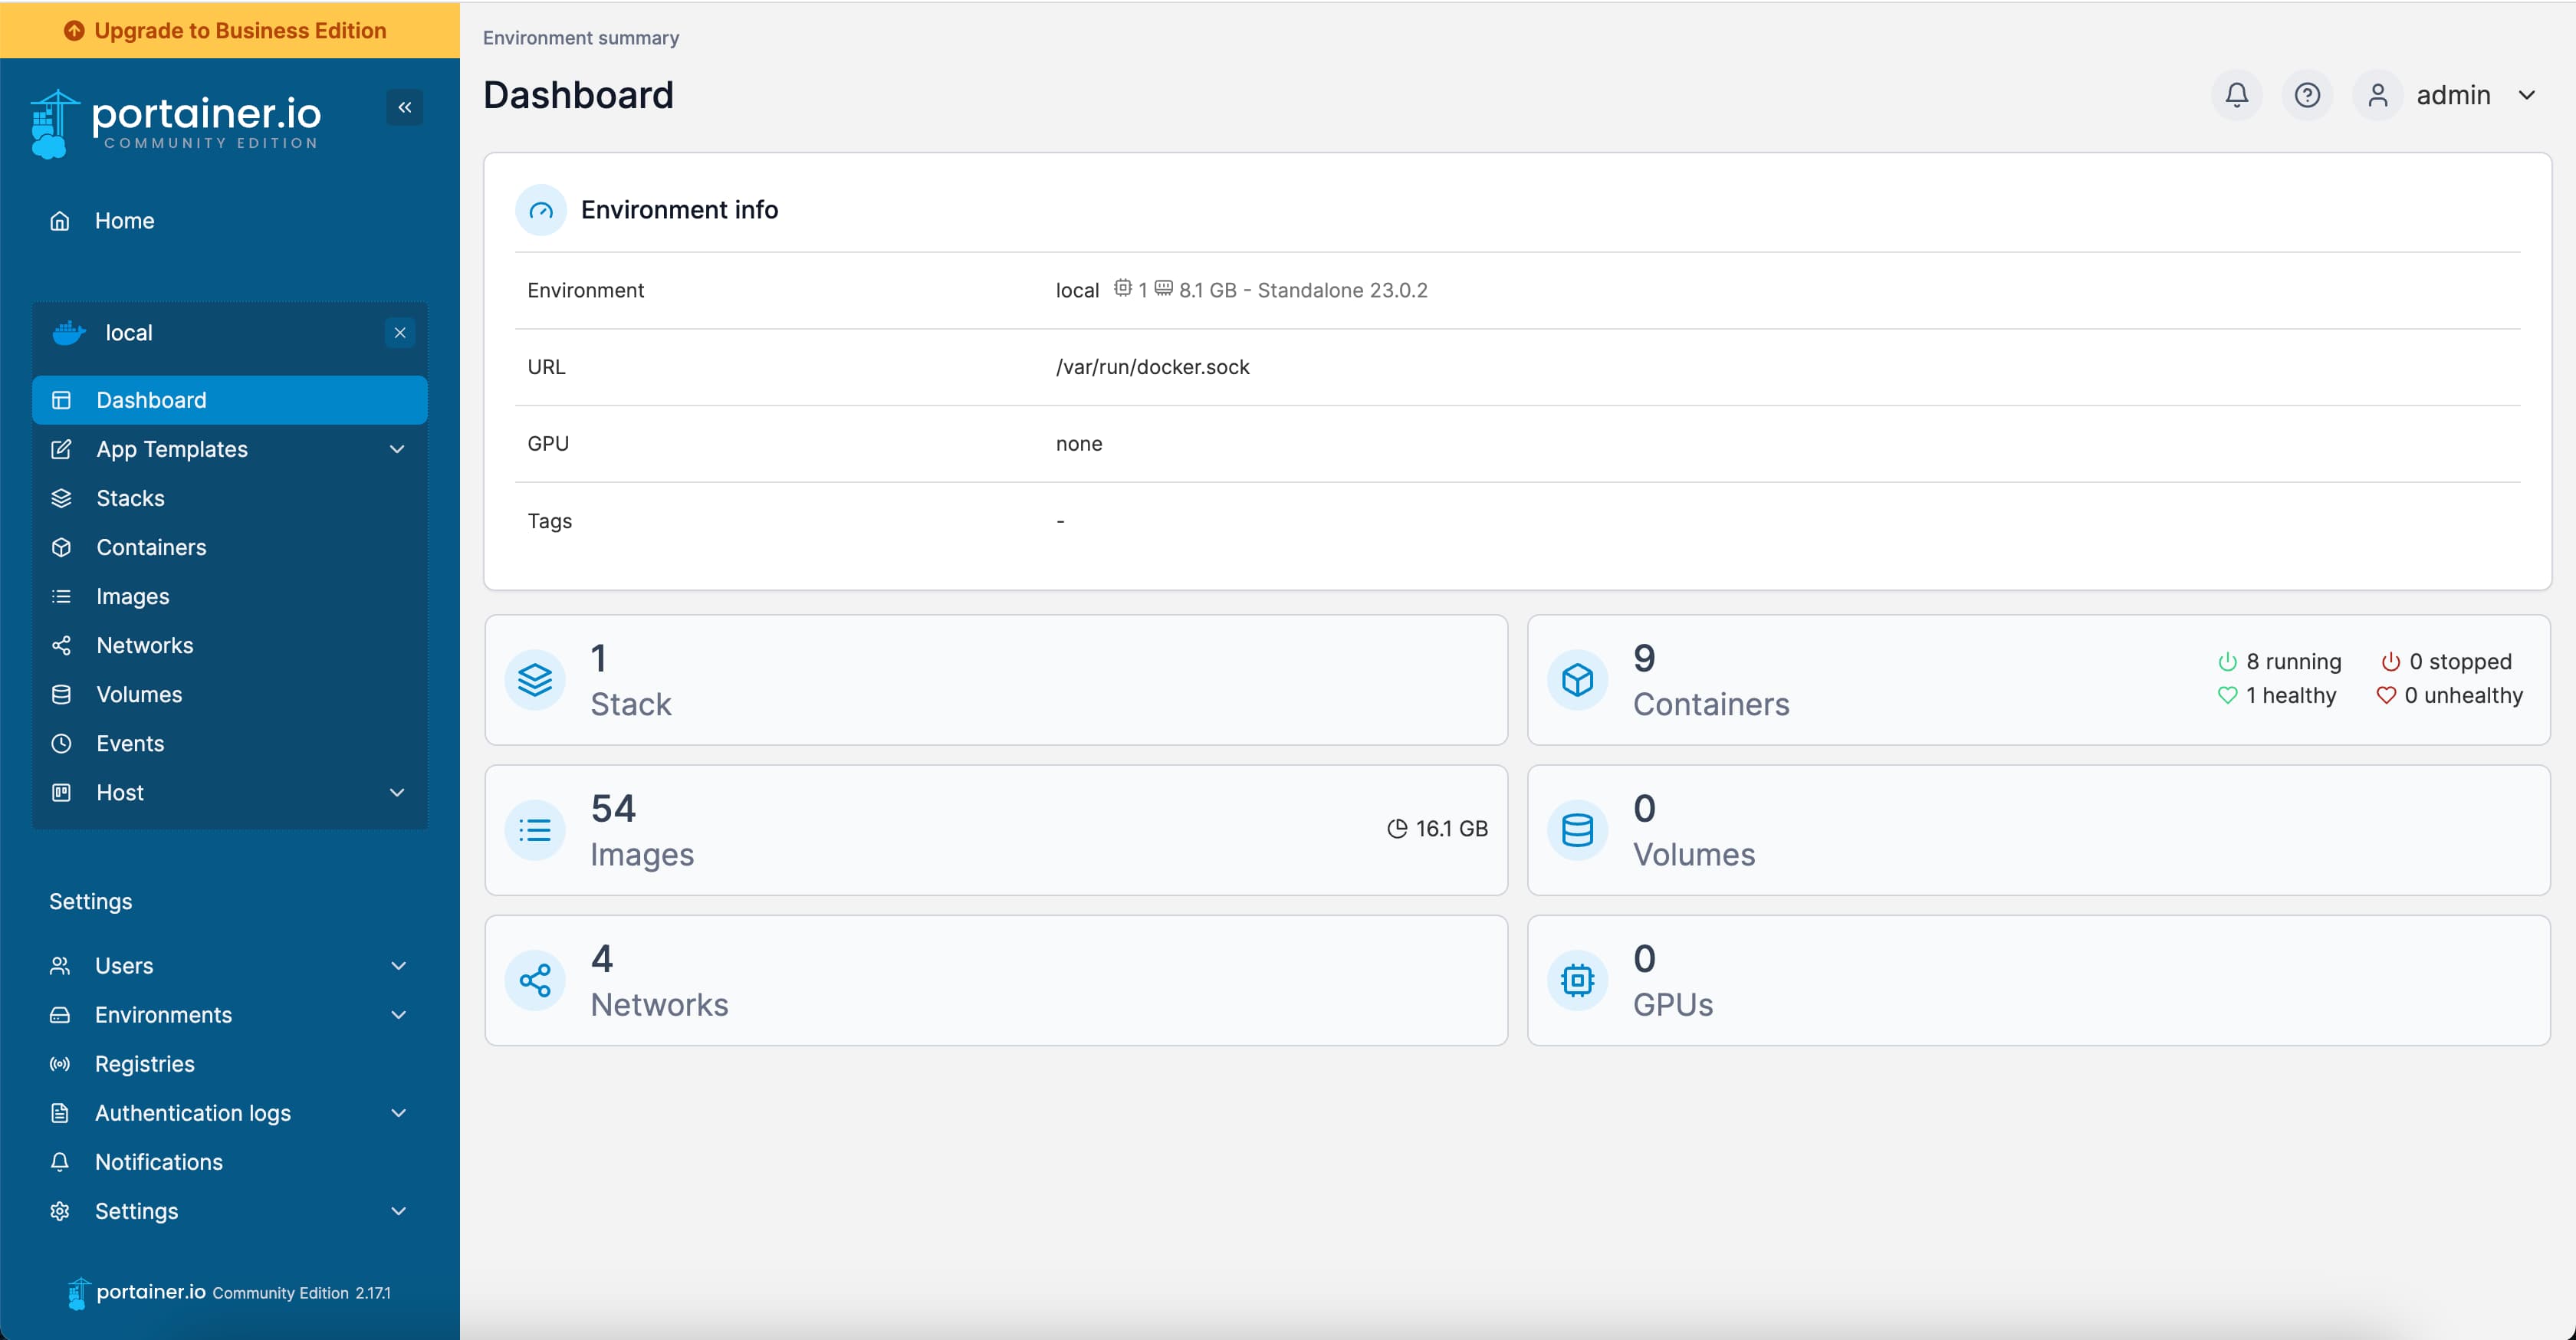Expand the App Templates submenu chevron

(x=397, y=449)
